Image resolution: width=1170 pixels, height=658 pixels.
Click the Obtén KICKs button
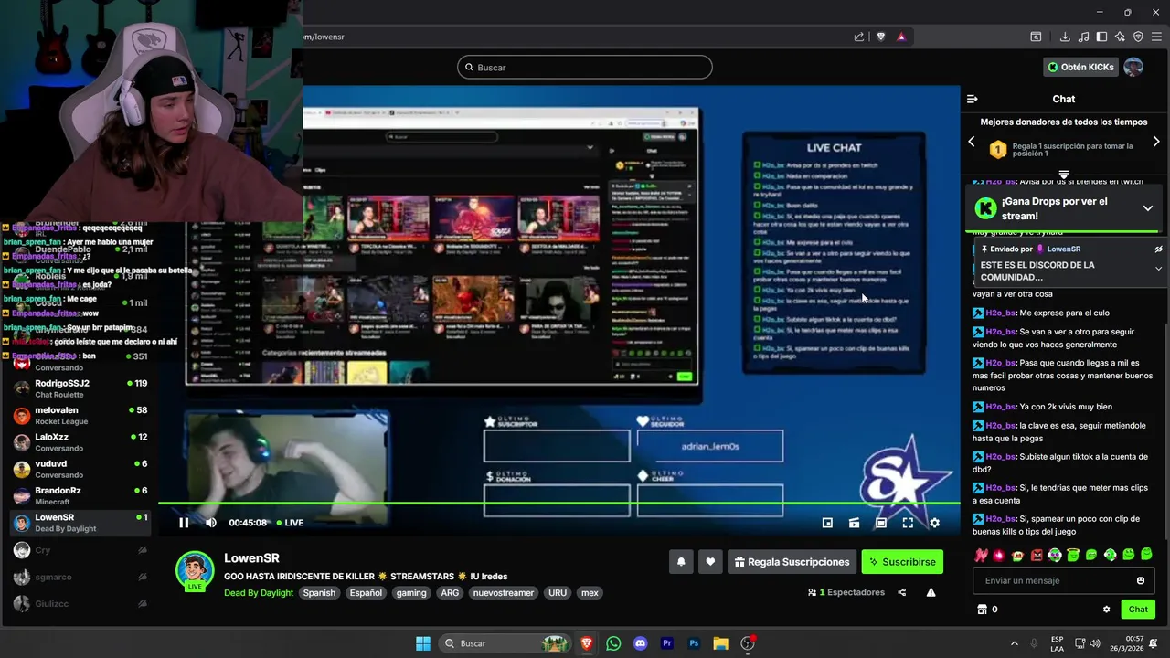(x=1080, y=67)
